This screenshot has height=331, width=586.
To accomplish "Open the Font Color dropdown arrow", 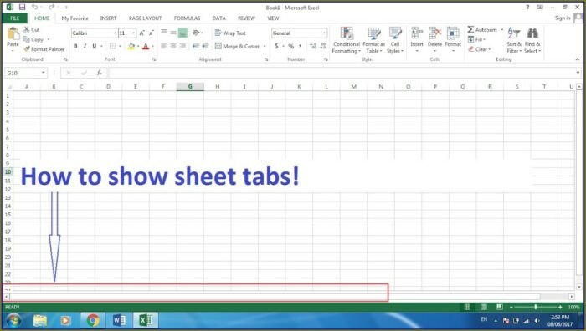I will pos(153,46).
